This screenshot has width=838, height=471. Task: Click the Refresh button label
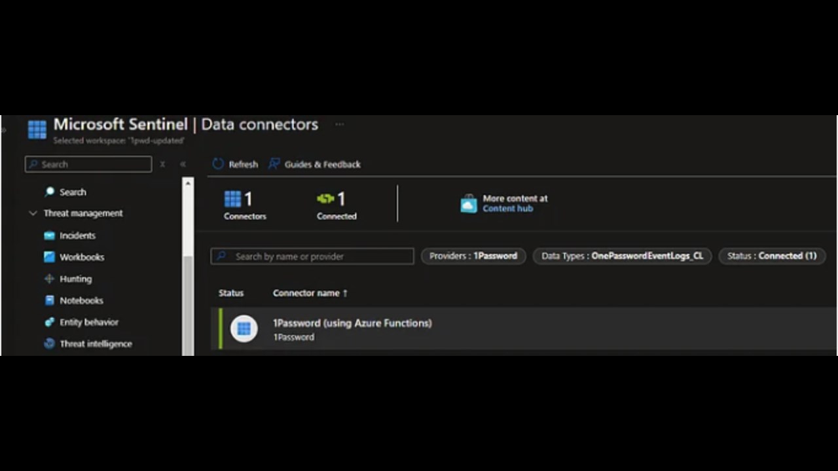coord(243,164)
